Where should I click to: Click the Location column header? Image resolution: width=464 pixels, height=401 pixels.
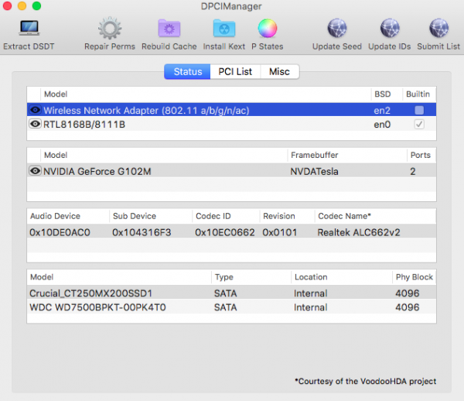311,277
